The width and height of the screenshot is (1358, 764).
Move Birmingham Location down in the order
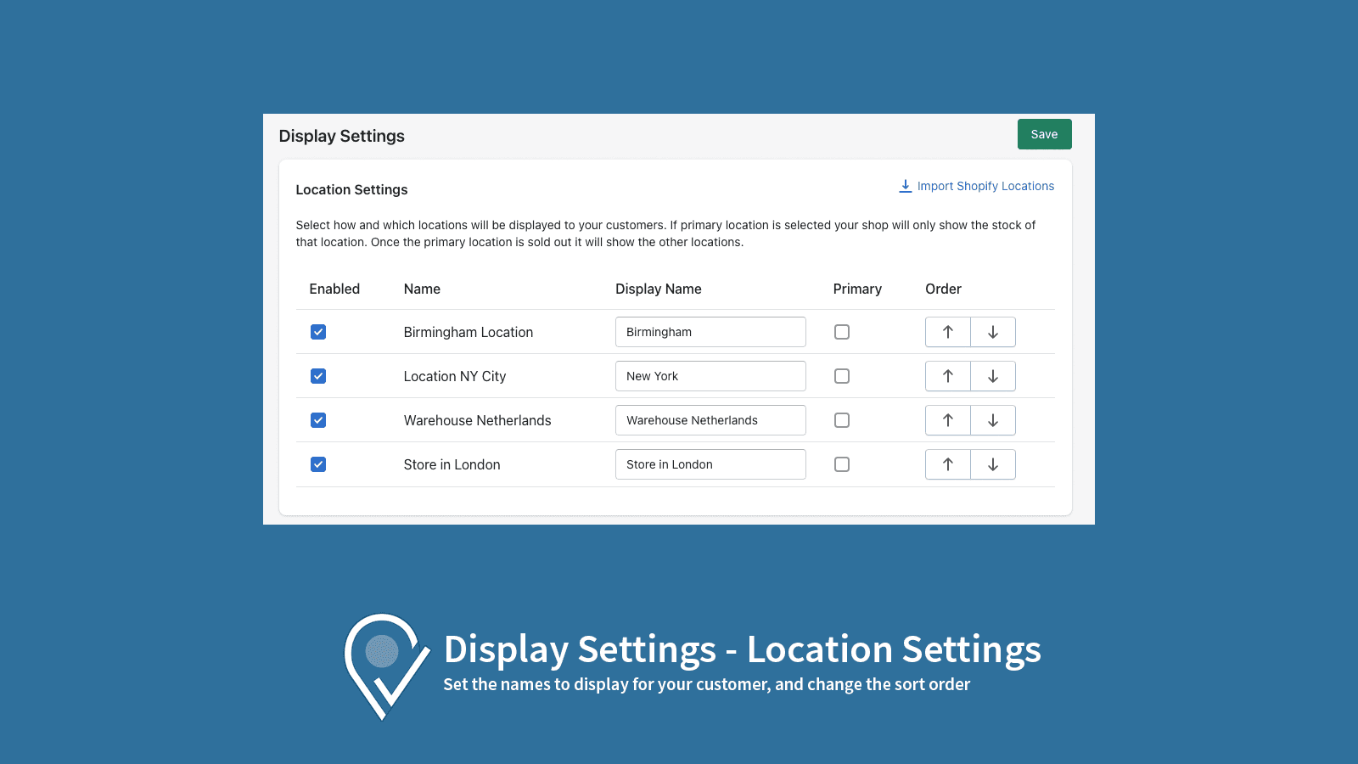pos(993,332)
